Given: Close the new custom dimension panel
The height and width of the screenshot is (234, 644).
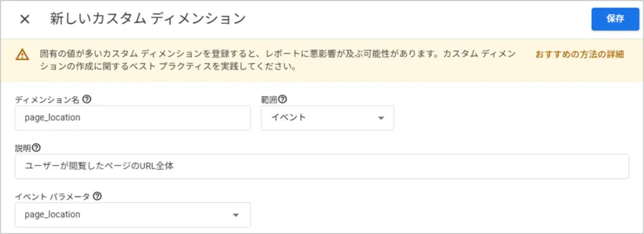Looking at the screenshot, I should 25,19.
